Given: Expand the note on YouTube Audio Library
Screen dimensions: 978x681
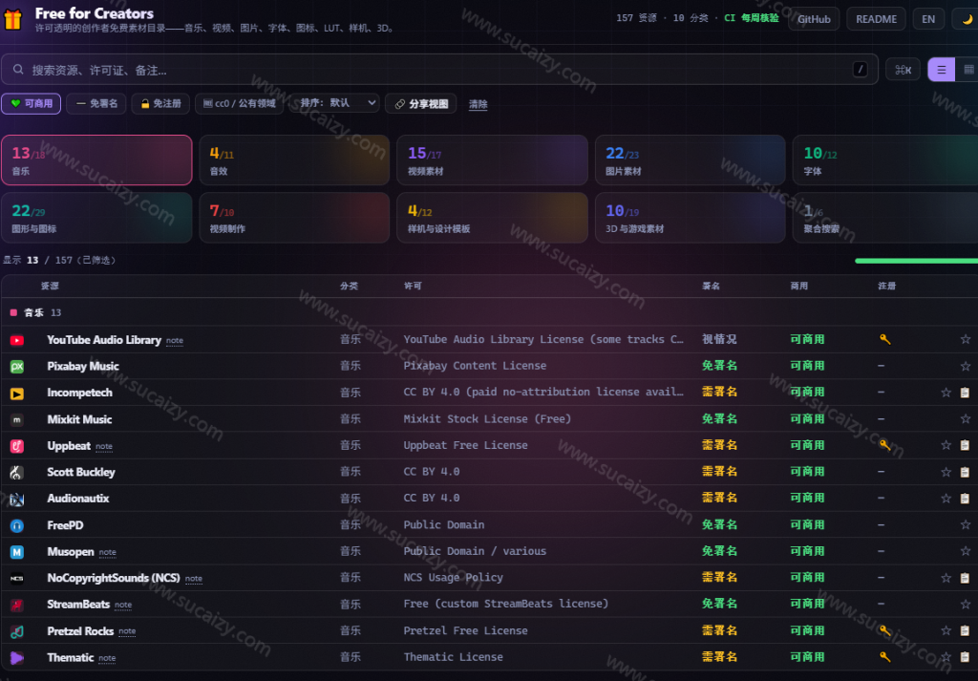Looking at the screenshot, I should tap(175, 341).
